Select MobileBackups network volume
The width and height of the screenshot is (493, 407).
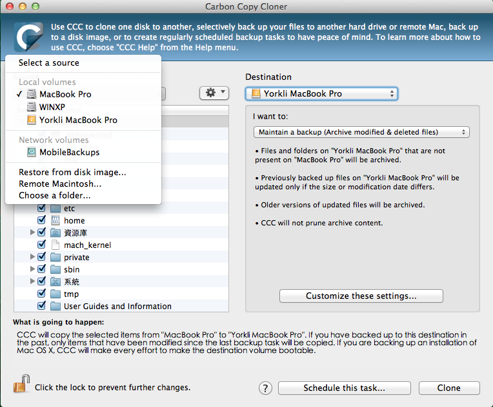pyautogui.click(x=83, y=152)
